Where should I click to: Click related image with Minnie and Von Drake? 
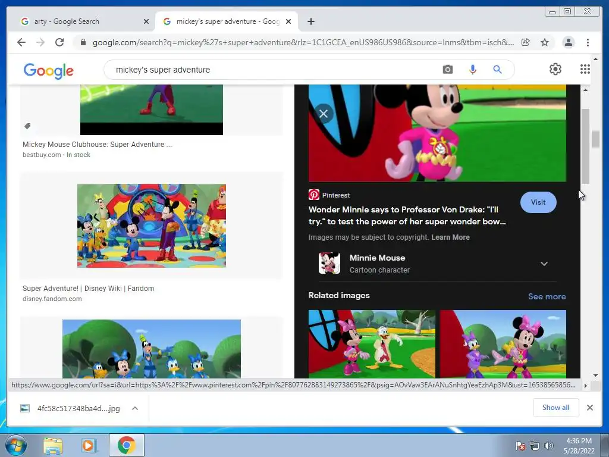point(372,344)
